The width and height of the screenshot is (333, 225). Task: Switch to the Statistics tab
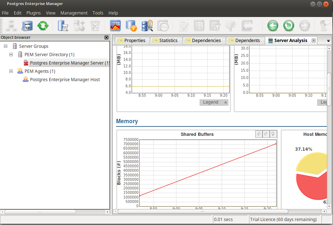point(166,41)
